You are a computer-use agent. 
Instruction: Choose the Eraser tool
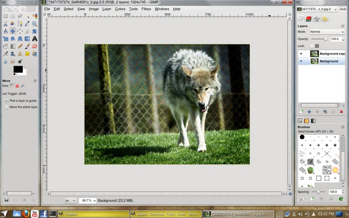tap(35, 46)
